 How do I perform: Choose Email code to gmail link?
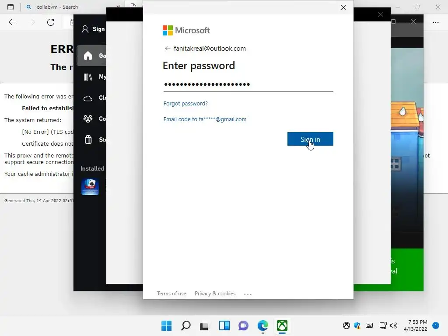pyautogui.click(x=205, y=119)
